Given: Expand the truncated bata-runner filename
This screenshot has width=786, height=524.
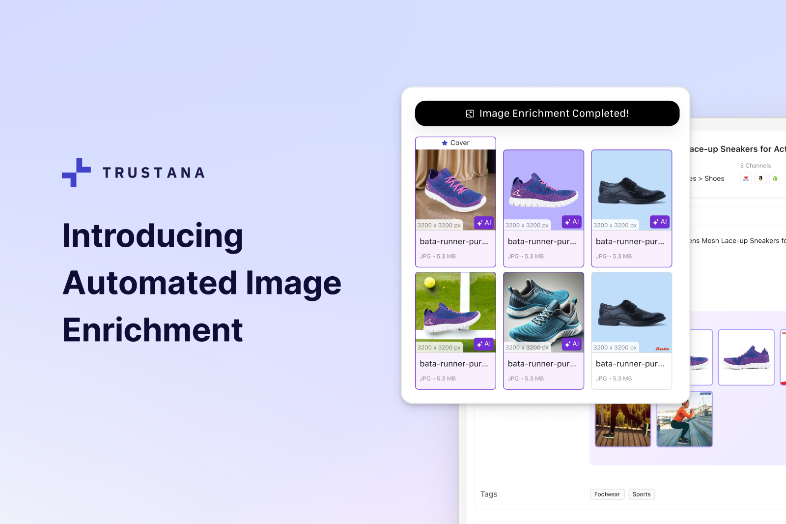Looking at the screenshot, I should click(453, 241).
